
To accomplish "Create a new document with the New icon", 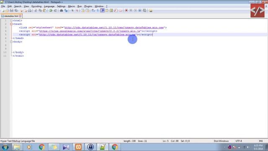I will click(x=3, y=10).
